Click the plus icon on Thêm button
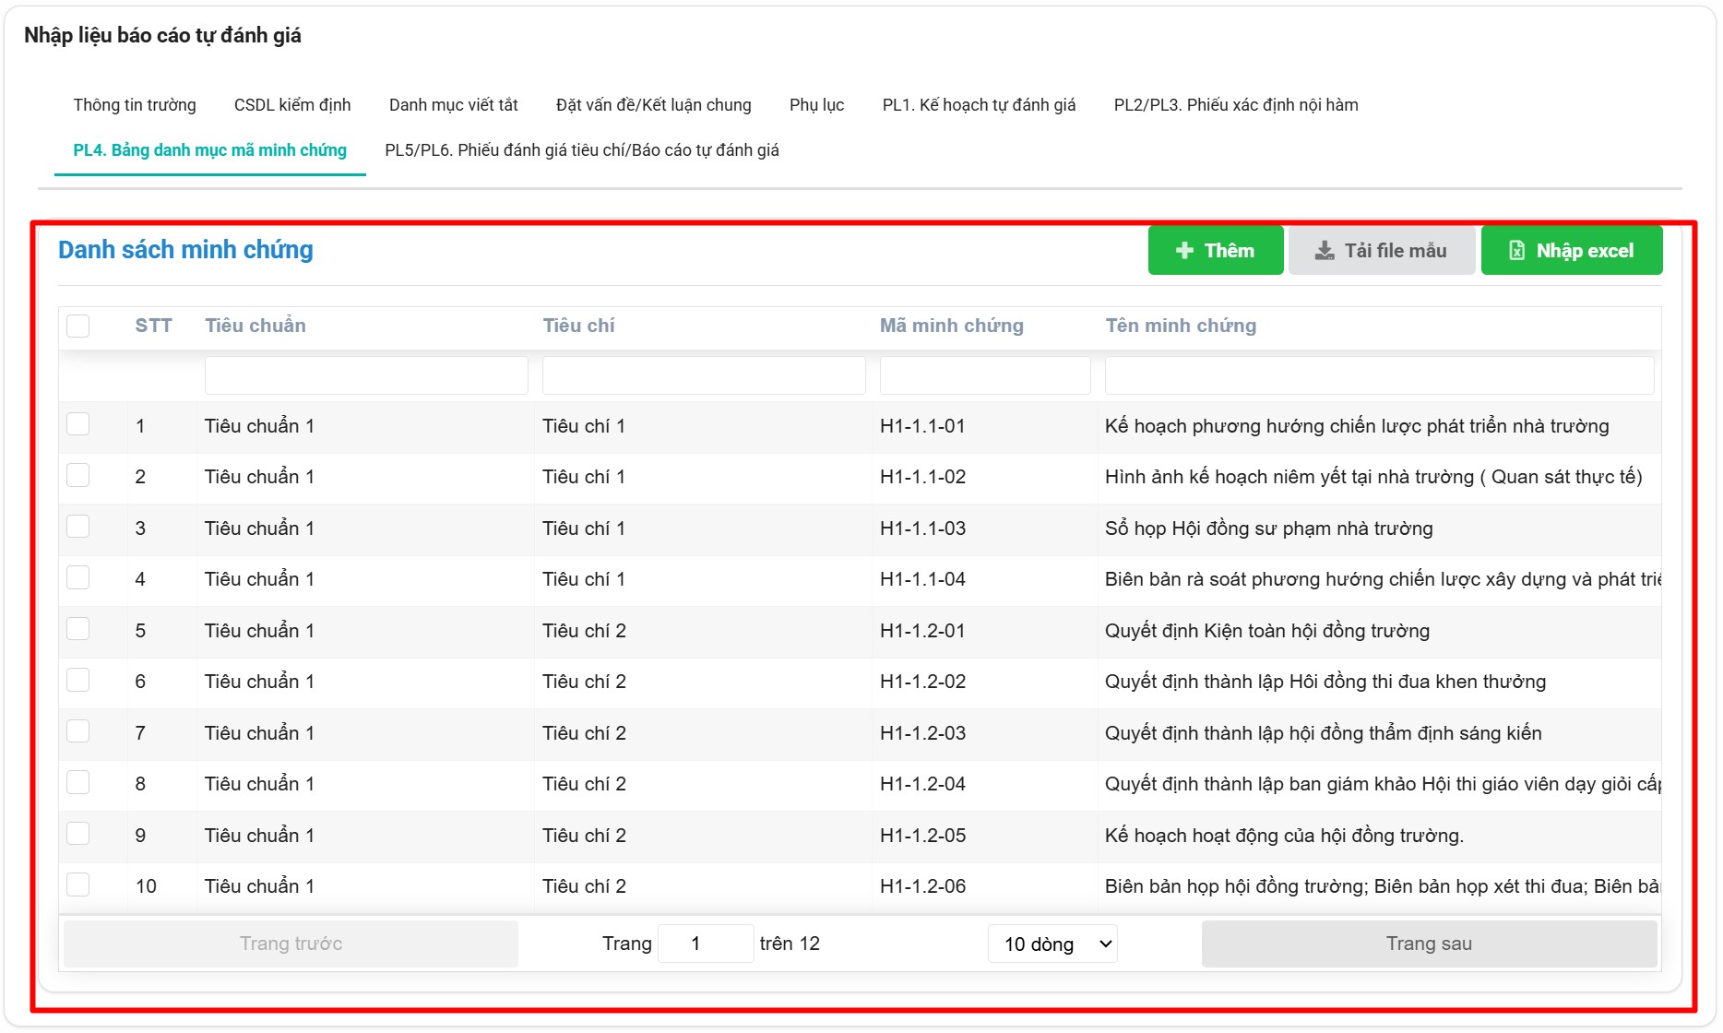Screen dimensions: 1723x1033 [x=1185, y=251]
